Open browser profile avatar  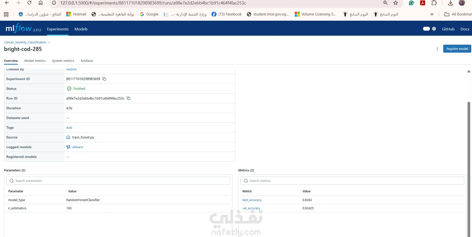pos(462,3)
